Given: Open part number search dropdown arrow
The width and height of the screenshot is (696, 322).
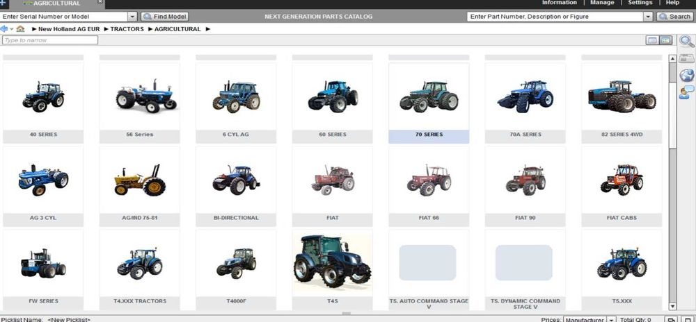Looking at the screenshot, I should (649, 17).
